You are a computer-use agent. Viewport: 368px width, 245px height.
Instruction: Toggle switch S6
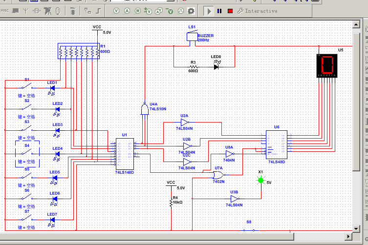coord(27,197)
